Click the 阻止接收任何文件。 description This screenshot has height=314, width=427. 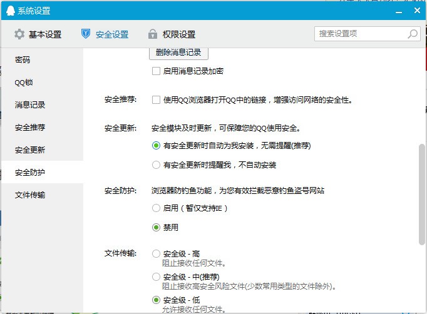[x=194, y=263]
